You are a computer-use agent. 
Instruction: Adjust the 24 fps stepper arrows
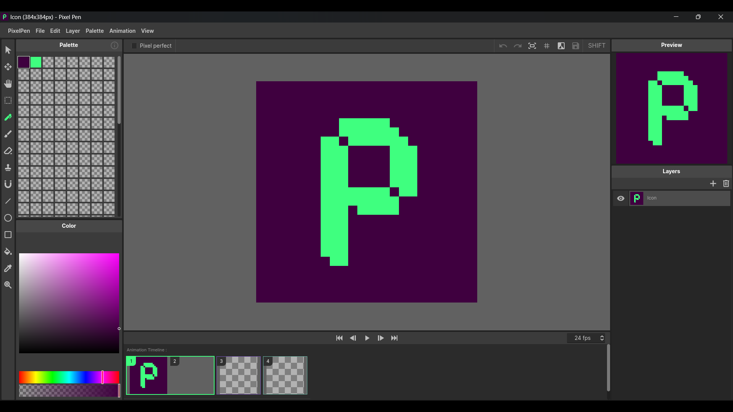coord(602,338)
